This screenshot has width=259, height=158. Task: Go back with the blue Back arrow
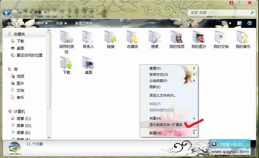coord(7,13)
